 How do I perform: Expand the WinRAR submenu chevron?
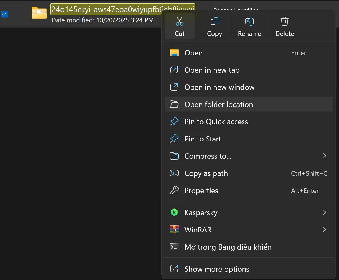(x=324, y=230)
